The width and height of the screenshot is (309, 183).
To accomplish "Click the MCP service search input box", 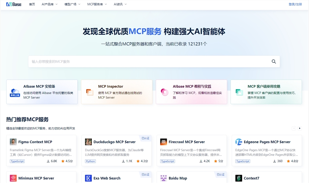I will click(x=139, y=61).
